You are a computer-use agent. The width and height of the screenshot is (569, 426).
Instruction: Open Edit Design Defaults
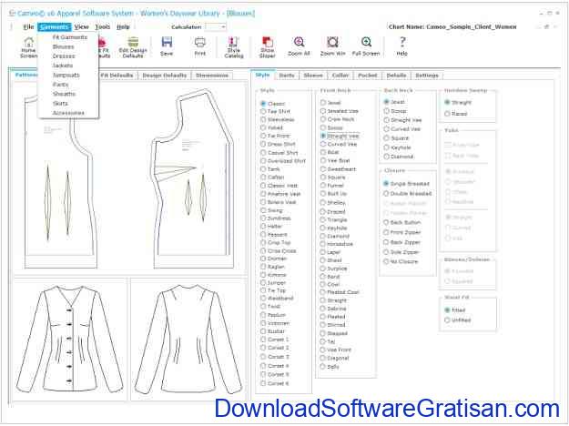pyautogui.click(x=133, y=47)
